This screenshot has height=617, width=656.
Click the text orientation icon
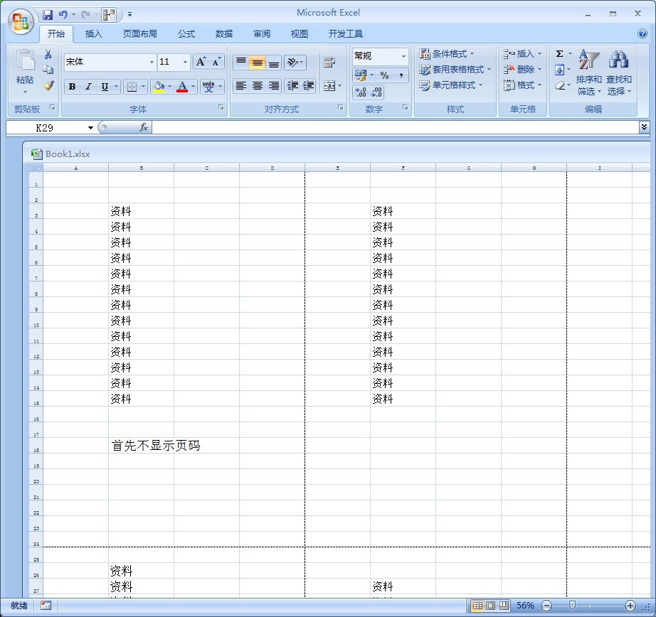point(292,63)
